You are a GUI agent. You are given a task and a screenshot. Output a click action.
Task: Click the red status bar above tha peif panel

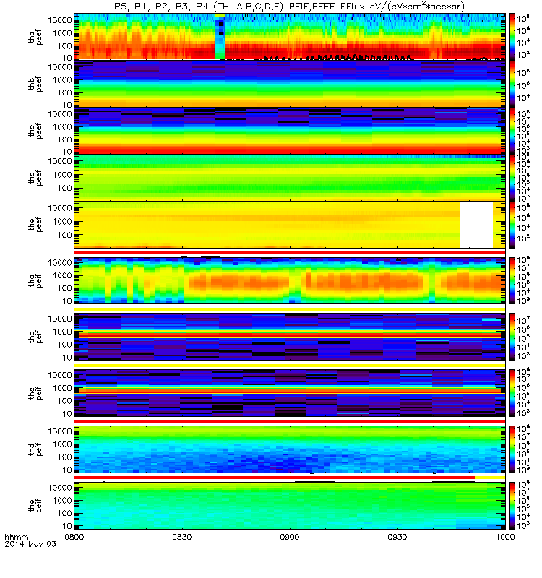point(290,253)
